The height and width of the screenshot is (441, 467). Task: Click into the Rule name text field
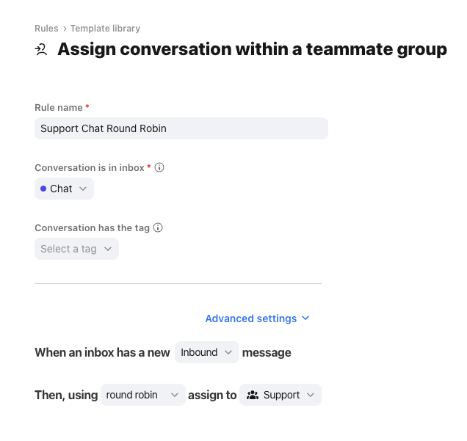[181, 128]
